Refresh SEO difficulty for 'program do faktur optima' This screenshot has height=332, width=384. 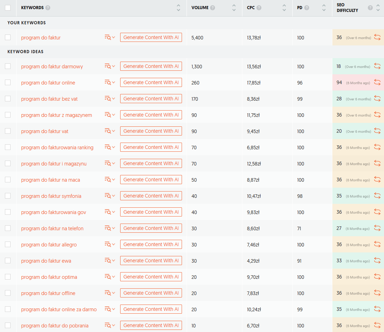coord(377,277)
